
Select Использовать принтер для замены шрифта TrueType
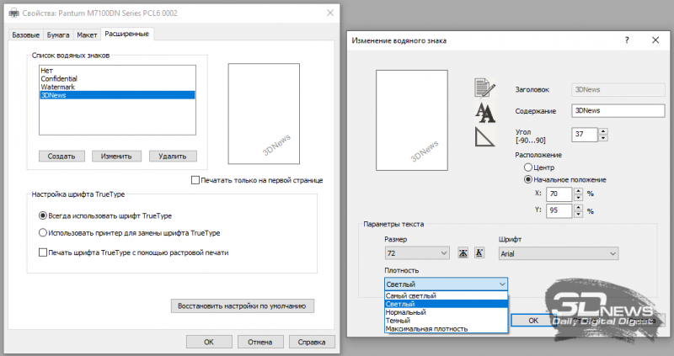coord(44,232)
